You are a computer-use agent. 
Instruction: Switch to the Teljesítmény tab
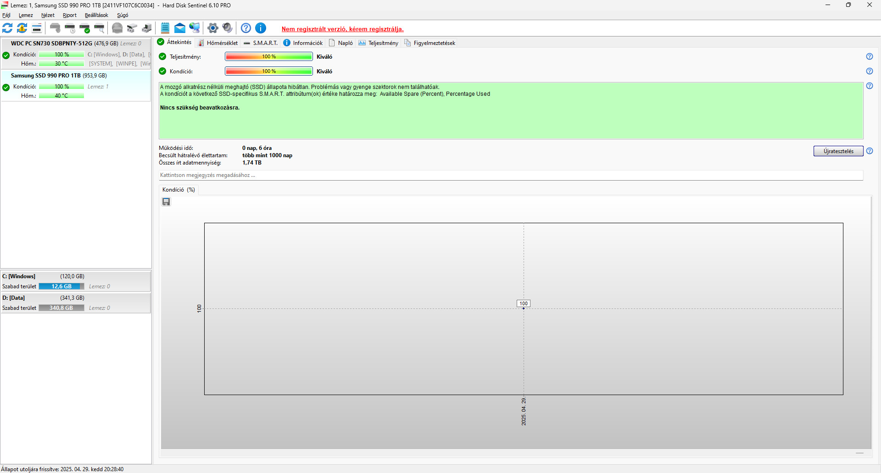[379, 43]
